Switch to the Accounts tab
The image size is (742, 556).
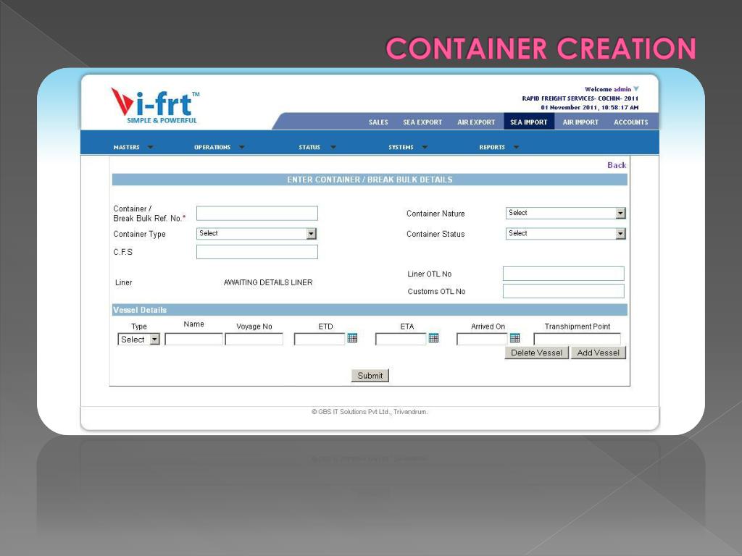[x=631, y=122]
